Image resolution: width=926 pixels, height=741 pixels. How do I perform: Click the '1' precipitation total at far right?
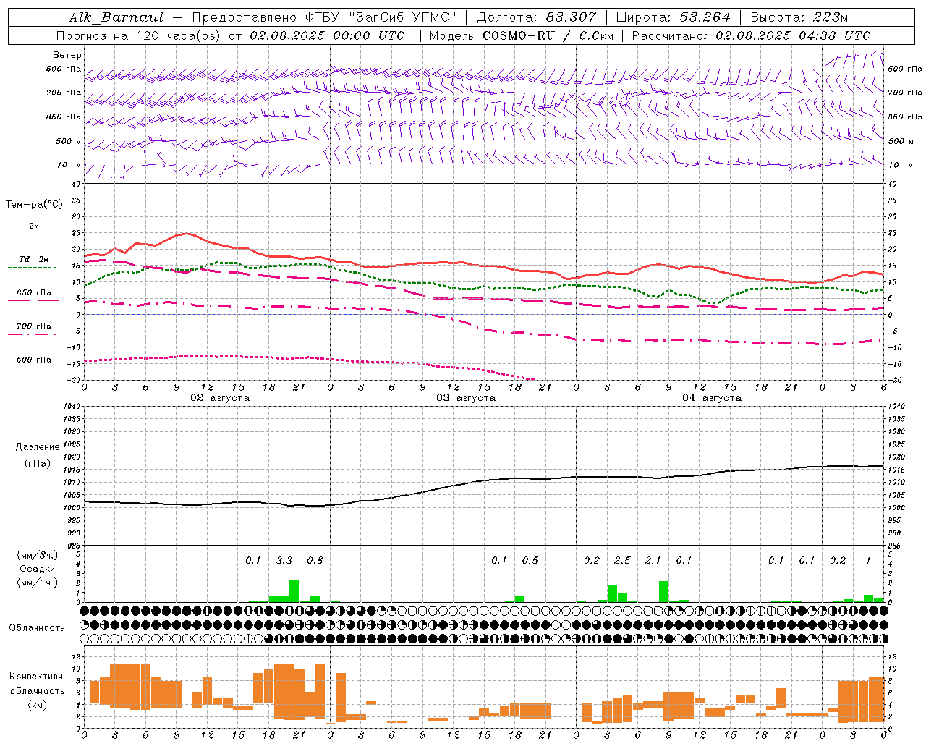click(x=868, y=560)
